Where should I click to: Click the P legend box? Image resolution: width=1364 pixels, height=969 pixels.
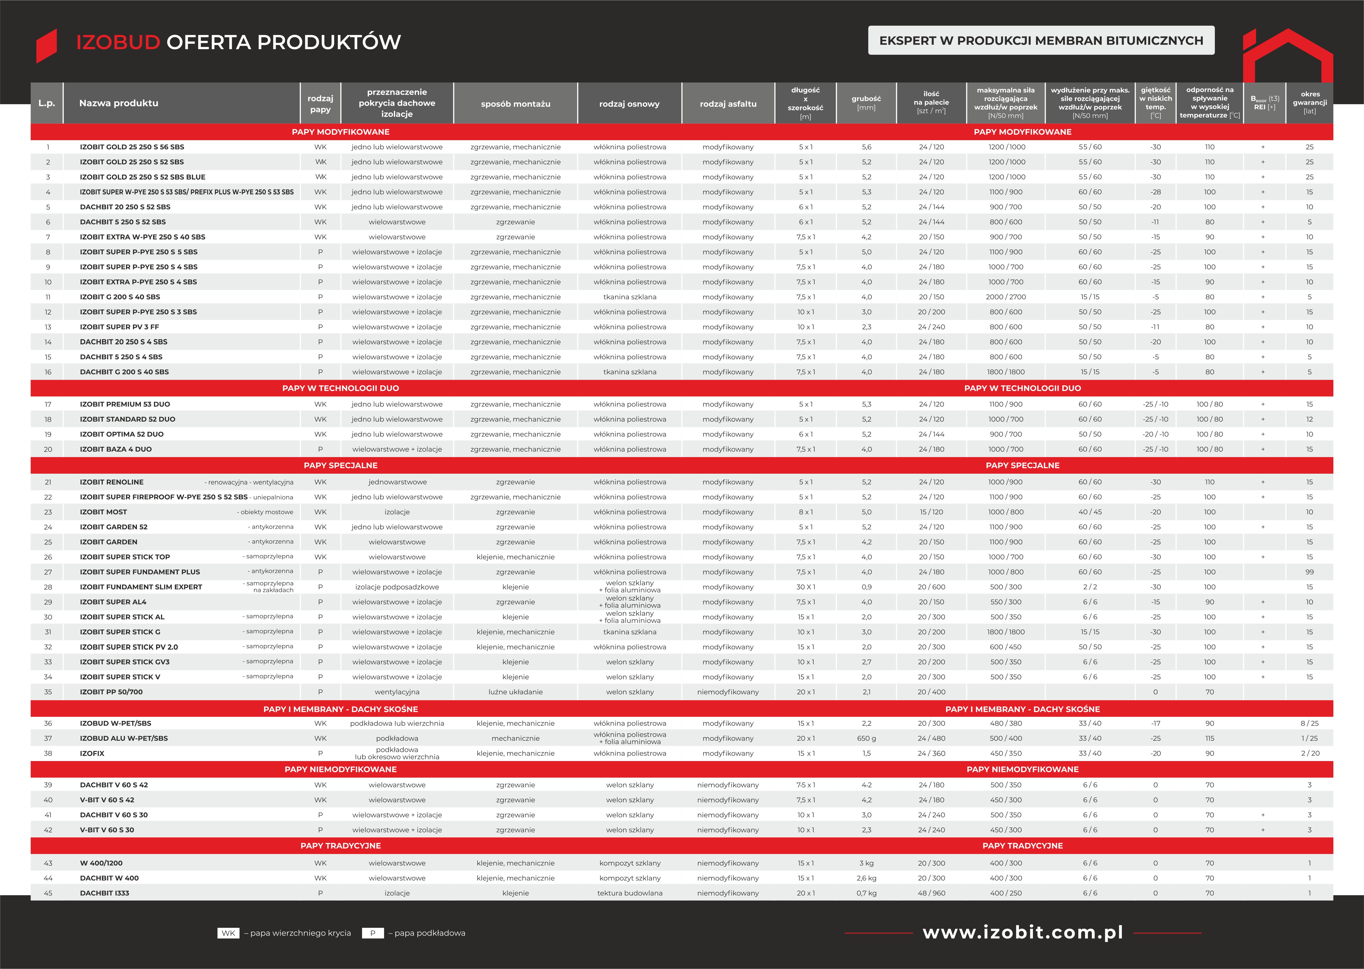pos(373,933)
